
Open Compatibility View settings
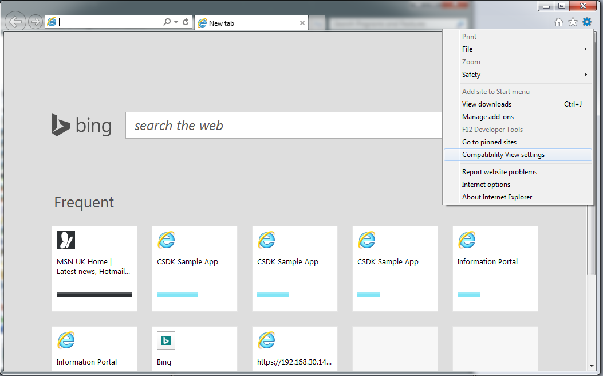point(518,155)
